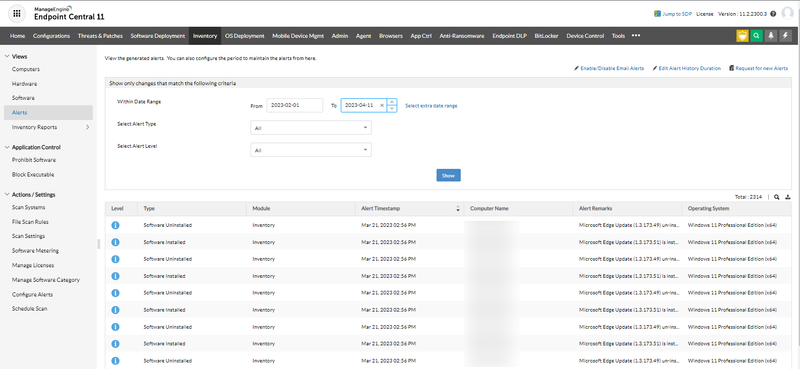This screenshot has height=369, width=800.
Task: Open the Select Alert Level dropdown
Action: click(x=311, y=150)
